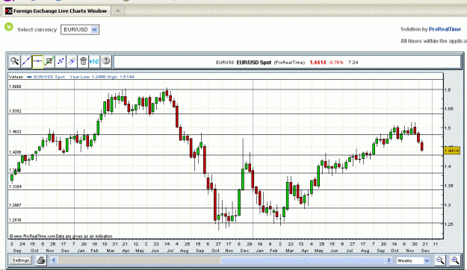Click the horizontal chart scrollbar thumb

pyautogui.click(x=303, y=260)
